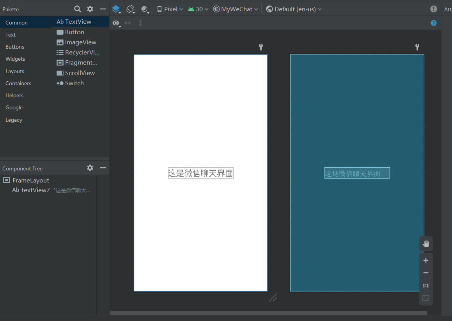The width and height of the screenshot is (452, 321).
Task: Open Palette settings gear
Action: 90,9
